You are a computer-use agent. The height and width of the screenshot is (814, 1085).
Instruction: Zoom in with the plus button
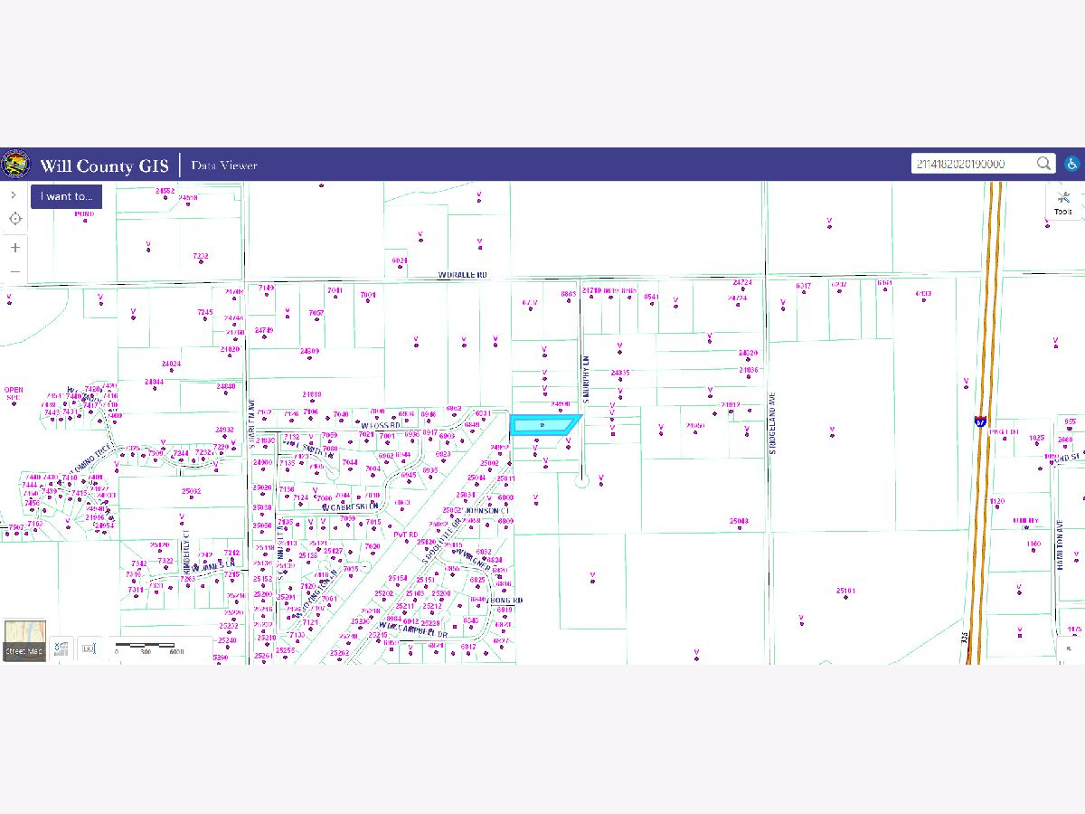coord(14,247)
